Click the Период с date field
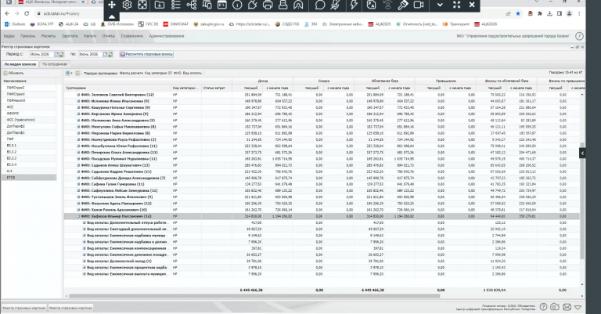 click(x=41, y=55)
